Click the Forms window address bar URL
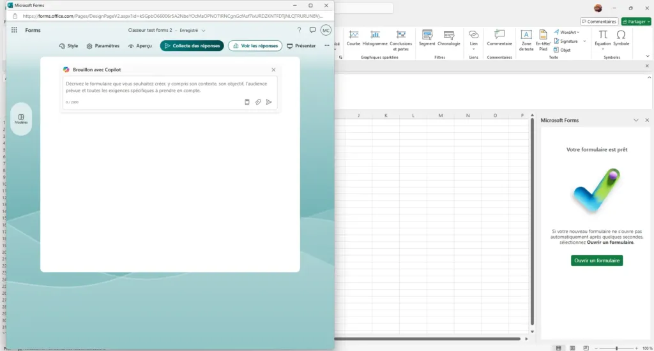This screenshot has width=654, height=351. click(172, 16)
